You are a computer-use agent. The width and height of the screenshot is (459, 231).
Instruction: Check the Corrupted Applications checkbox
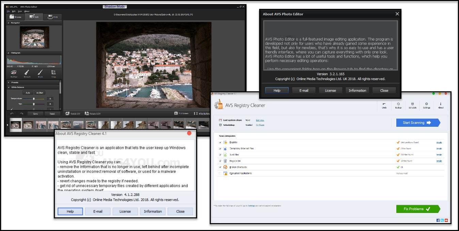[220, 173]
